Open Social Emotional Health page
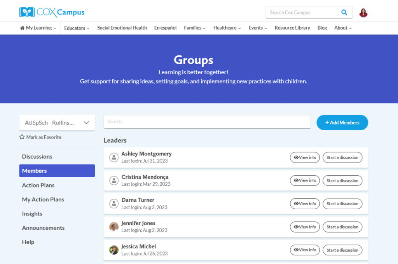 pyautogui.click(x=122, y=28)
